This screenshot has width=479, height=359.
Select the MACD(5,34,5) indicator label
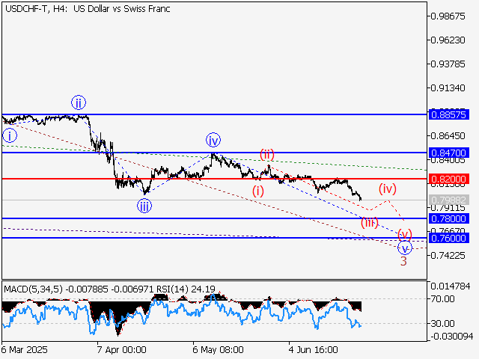coord(34,288)
